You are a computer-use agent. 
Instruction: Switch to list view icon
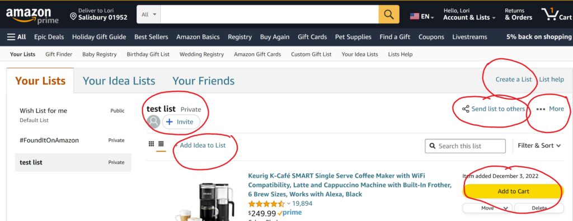click(161, 144)
